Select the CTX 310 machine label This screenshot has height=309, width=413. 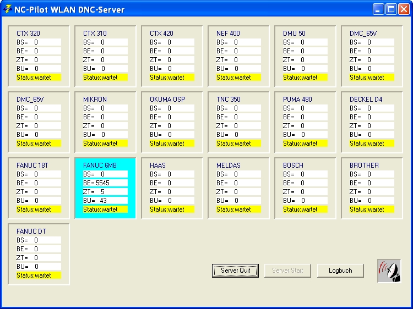click(x=95, y=34)
